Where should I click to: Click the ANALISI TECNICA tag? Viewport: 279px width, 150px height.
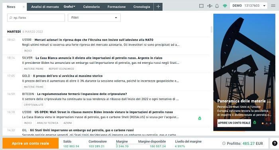47,123
